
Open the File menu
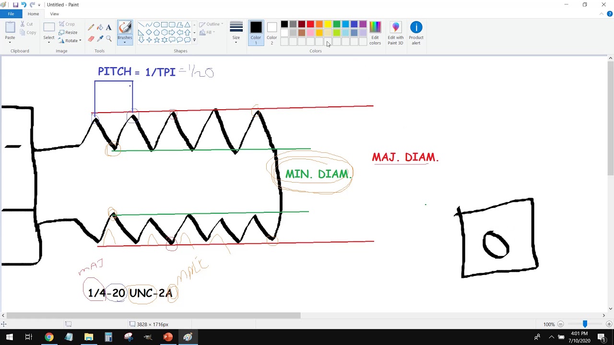pyautogui.click(x=11, y=14)
